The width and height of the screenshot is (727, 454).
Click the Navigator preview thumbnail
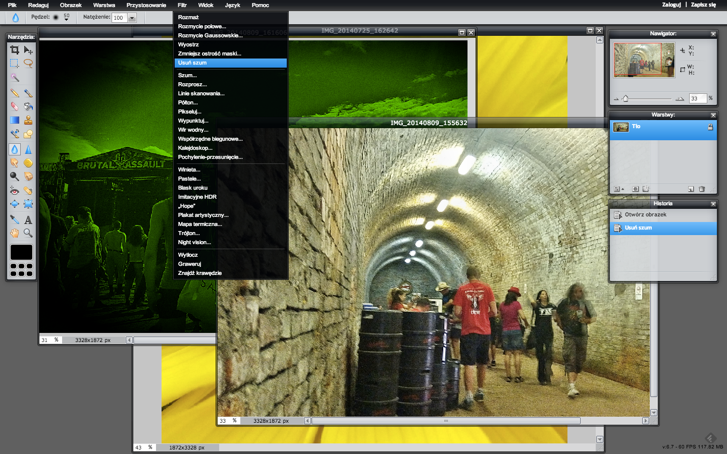644,60
